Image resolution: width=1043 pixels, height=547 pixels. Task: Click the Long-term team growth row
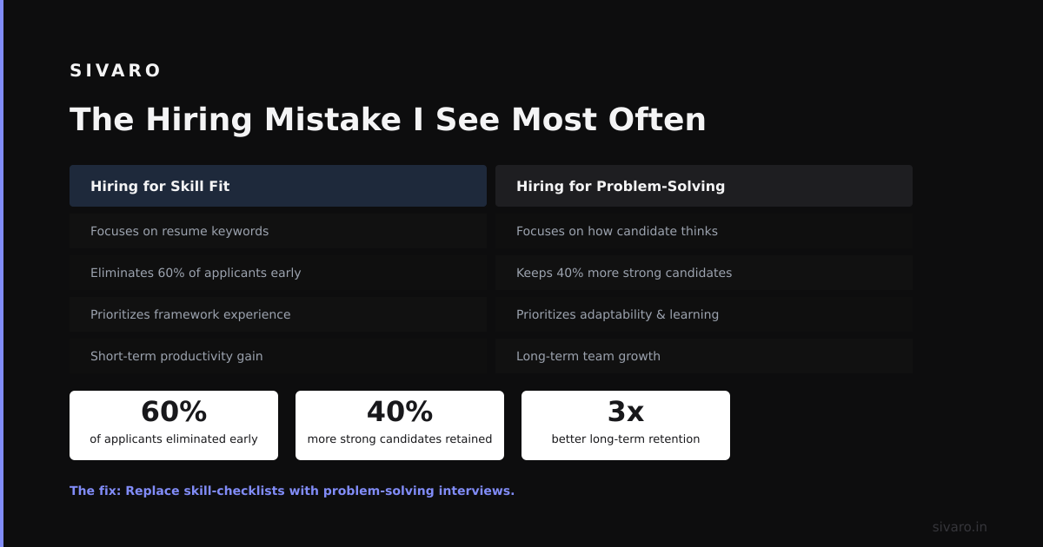(704, 356)
